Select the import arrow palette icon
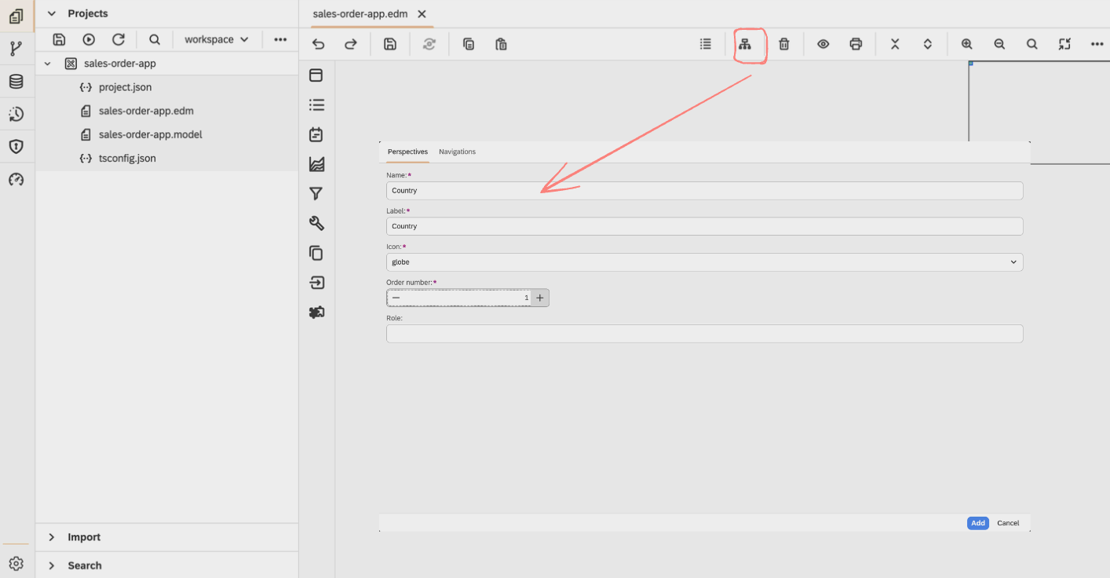 pos(316,283)
